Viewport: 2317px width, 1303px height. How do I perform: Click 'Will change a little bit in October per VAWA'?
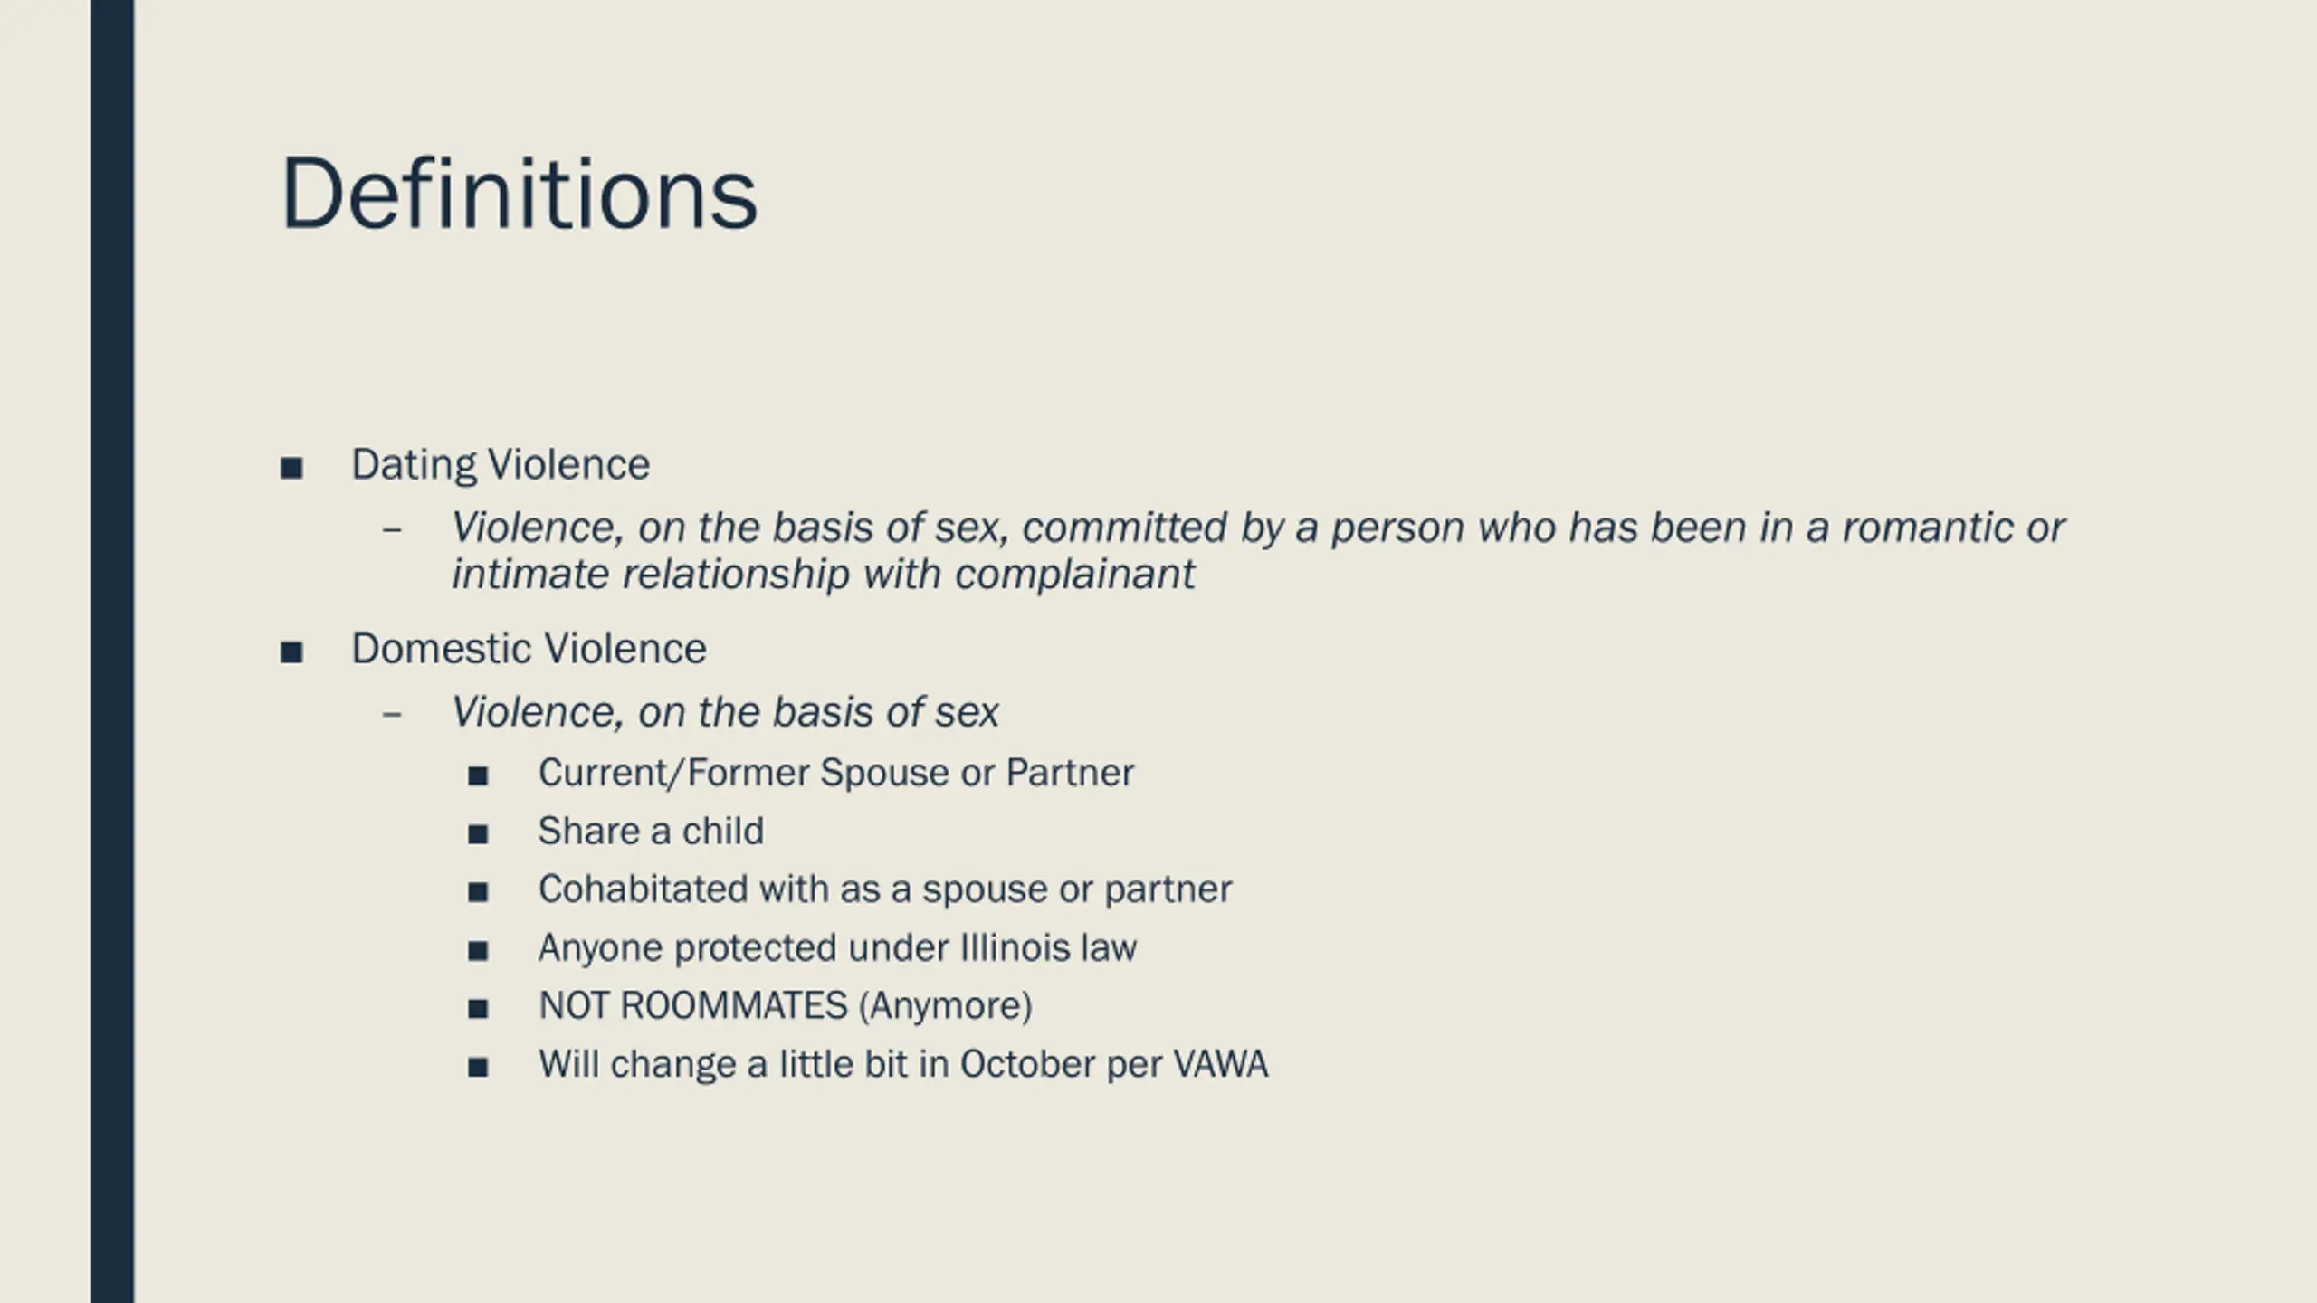(x=903, y=1064)
